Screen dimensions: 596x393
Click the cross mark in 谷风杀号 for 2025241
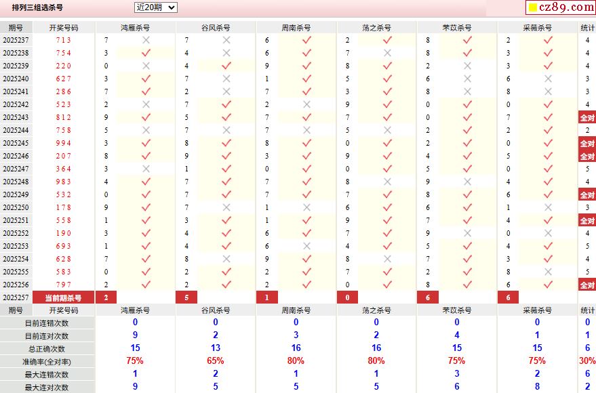226,91
